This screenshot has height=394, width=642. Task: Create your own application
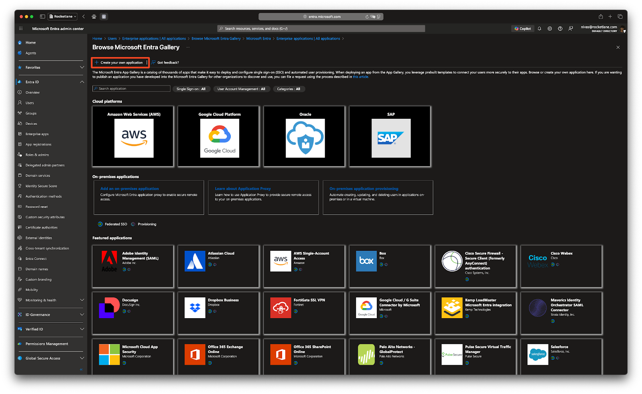(x=119, y=63)
